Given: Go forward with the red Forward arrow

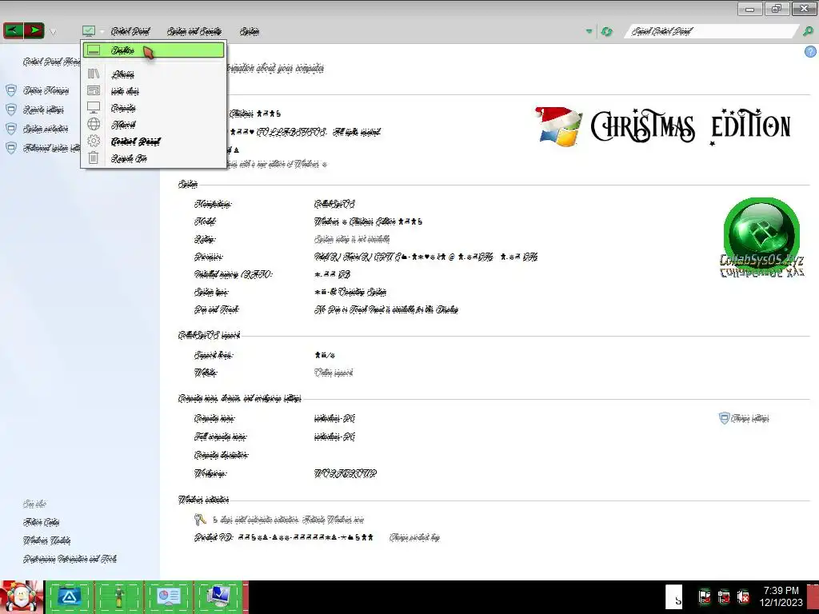Looking at the screenshot, I should 34,31.
